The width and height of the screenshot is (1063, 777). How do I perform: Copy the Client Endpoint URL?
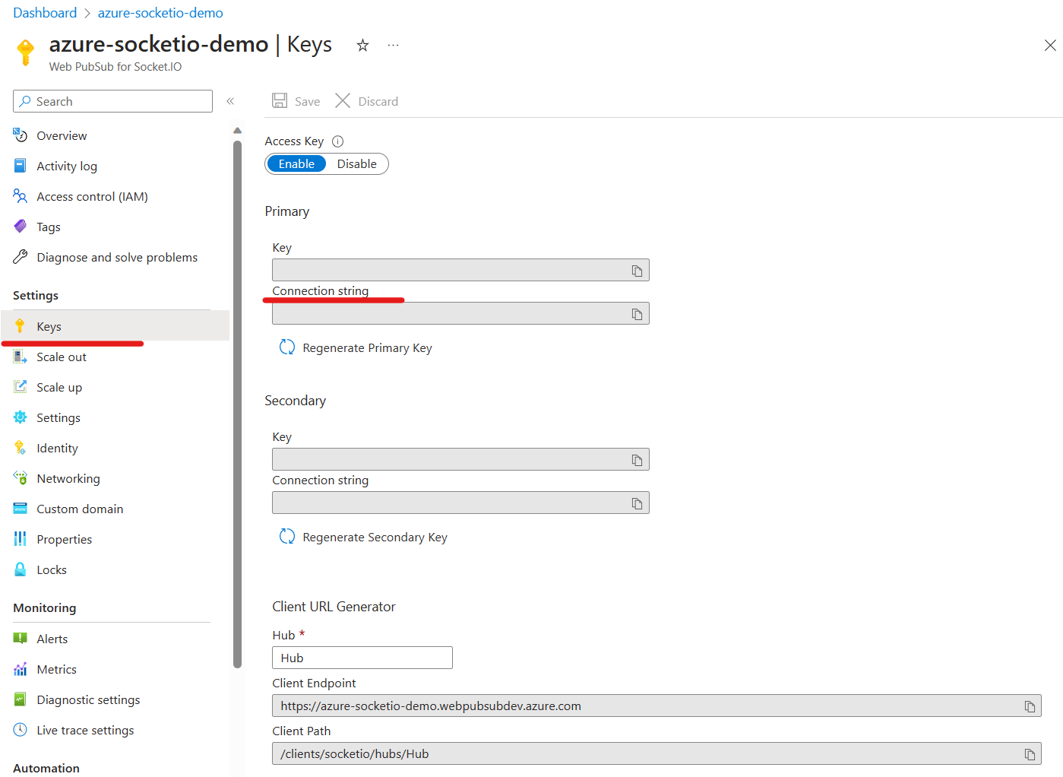[1030, 706]
